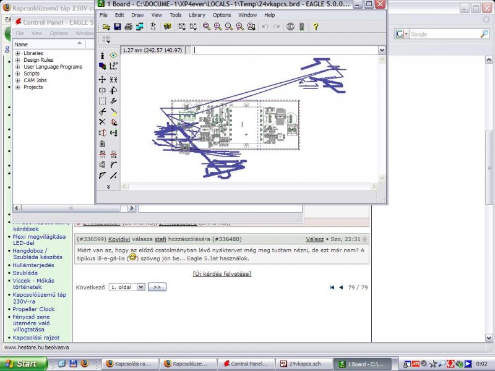Switch to 'Control Panel...' taskbar button
The height and width of the screenshot is (371, 495).
(x=246, y=364)
